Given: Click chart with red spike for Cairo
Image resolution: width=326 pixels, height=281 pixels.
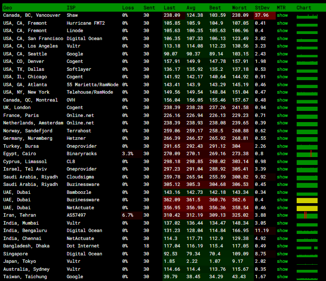Looking at the screenshot, I should 307,154.
